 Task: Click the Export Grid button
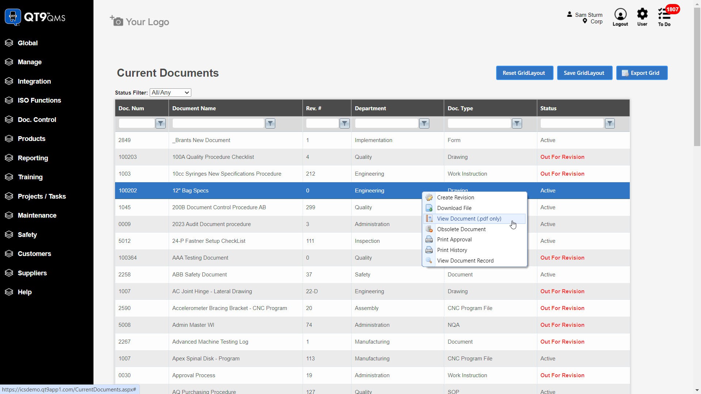pyautogui.click(x=641, y=73)
